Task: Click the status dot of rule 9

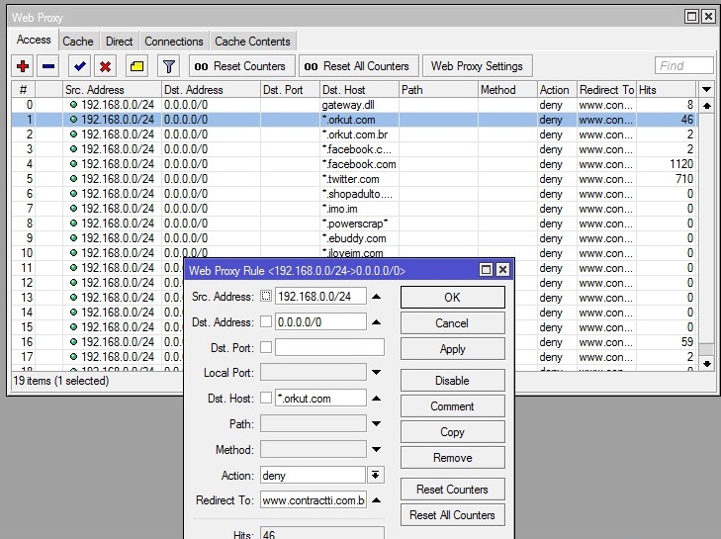Action: [73, 237]
